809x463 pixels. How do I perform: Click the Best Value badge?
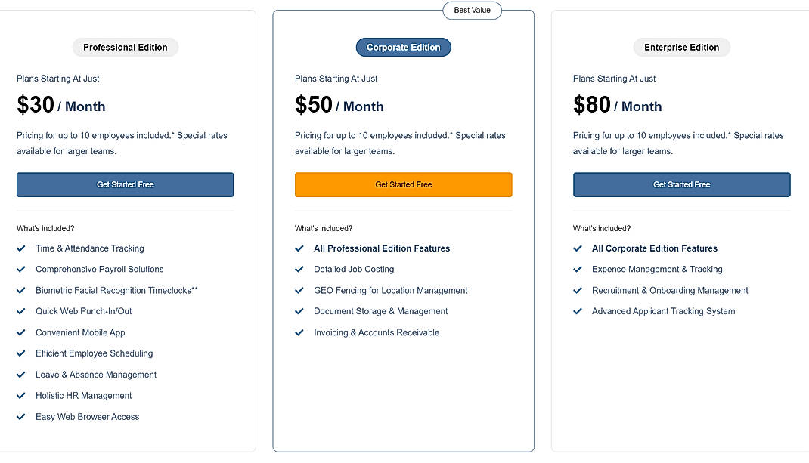[x=472, y=11]
